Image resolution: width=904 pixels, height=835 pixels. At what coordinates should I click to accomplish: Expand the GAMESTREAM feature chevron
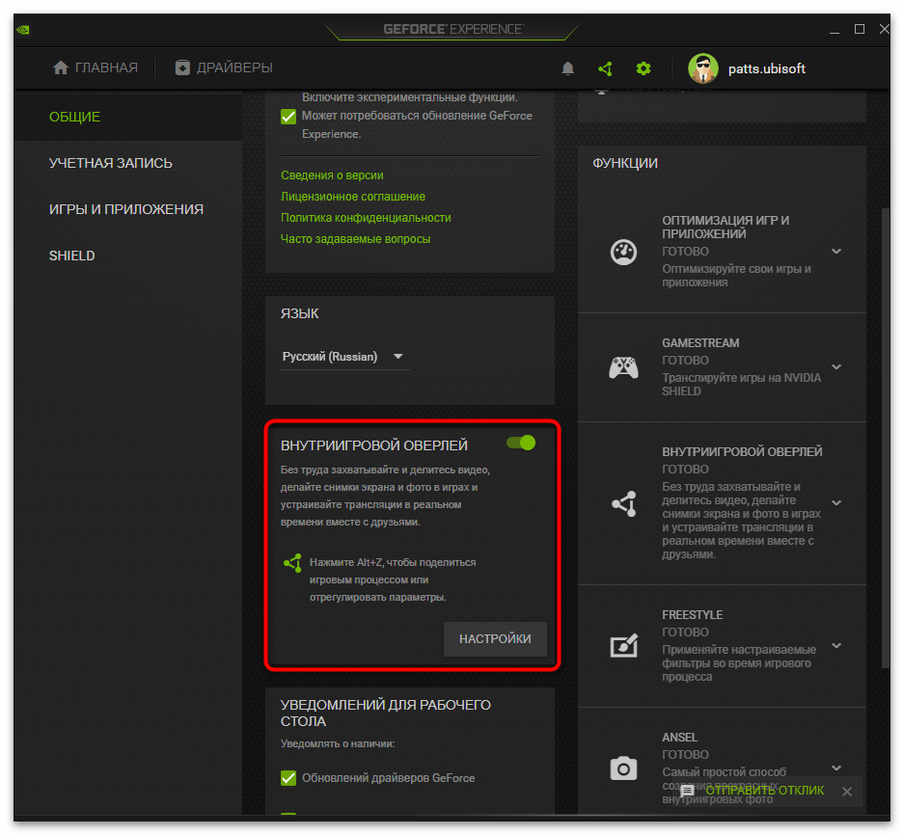coord(836,366)
